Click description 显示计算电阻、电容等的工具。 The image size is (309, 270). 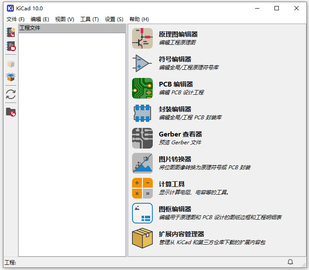pos(194,192)
